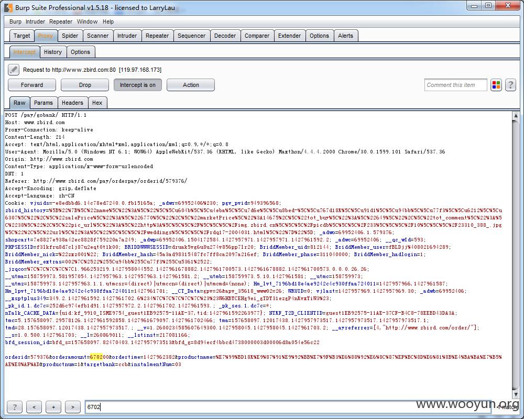Open the proxy Options sub-tab

click(81, 52)
